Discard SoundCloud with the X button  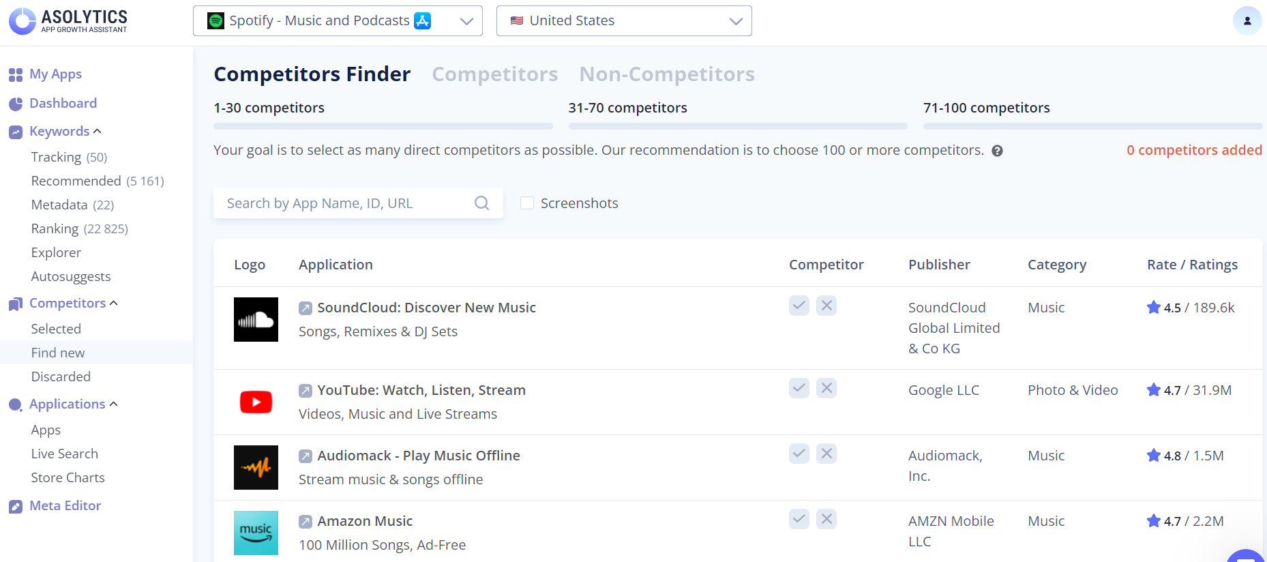(826, 306)
